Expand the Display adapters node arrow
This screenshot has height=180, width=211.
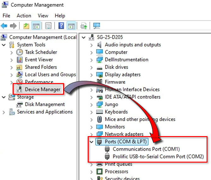[x=92, y=75]
